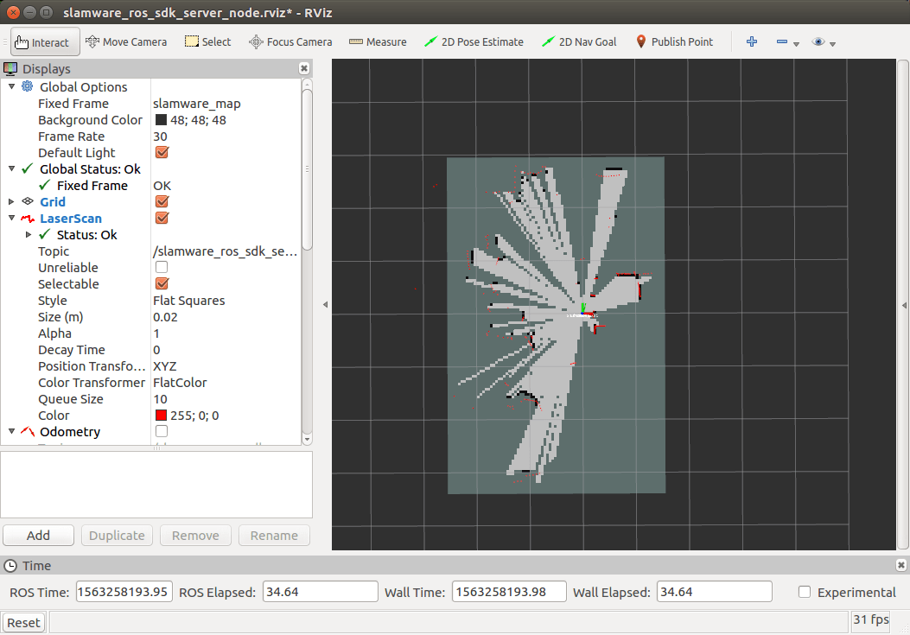Viewport: 910px width, 635px height.
Task: Collapse the left Displays panel arrow handle
Action: (x=325, y=304)
